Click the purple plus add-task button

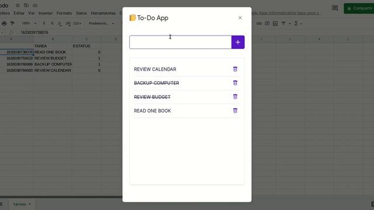[238, 42]
